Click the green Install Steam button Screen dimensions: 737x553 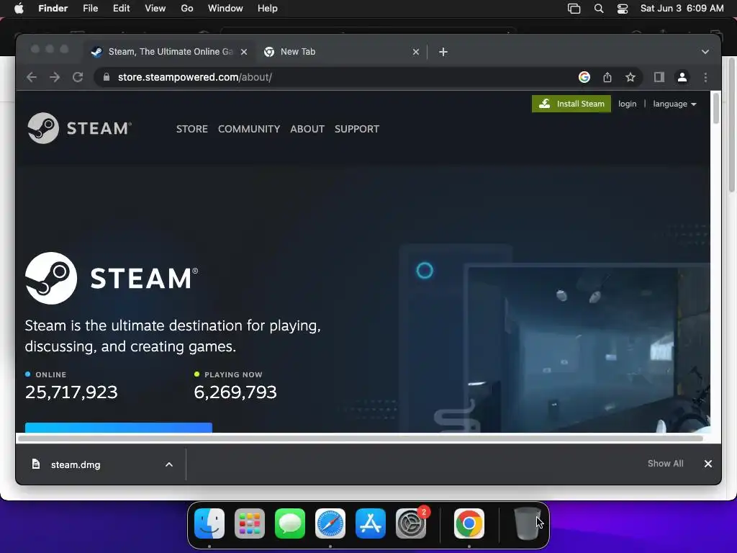pyautogui.click(x=571, y=104)
